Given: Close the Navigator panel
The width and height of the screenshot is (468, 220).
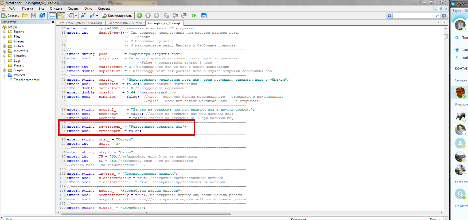Looking at the screenshot, I should [53, 22].
